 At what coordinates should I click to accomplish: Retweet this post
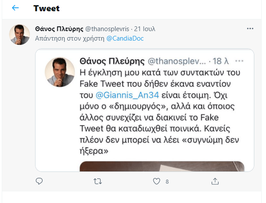tap(97, 182)
